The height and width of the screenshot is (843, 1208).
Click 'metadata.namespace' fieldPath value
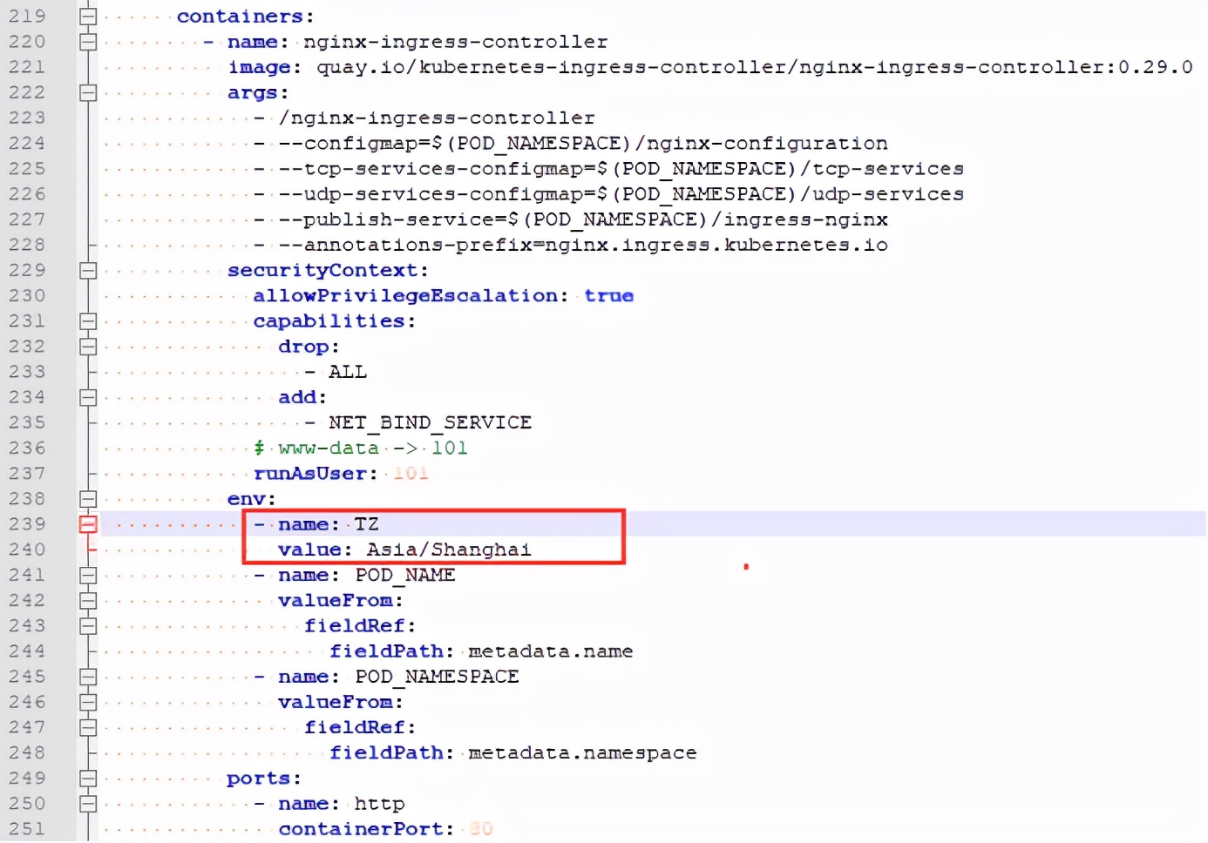582,752
